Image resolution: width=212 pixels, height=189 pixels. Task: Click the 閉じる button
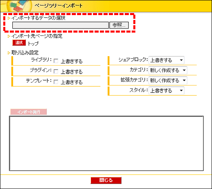(106, 180)
